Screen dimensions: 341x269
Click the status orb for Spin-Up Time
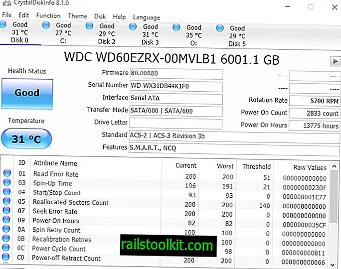pos(7,182)
